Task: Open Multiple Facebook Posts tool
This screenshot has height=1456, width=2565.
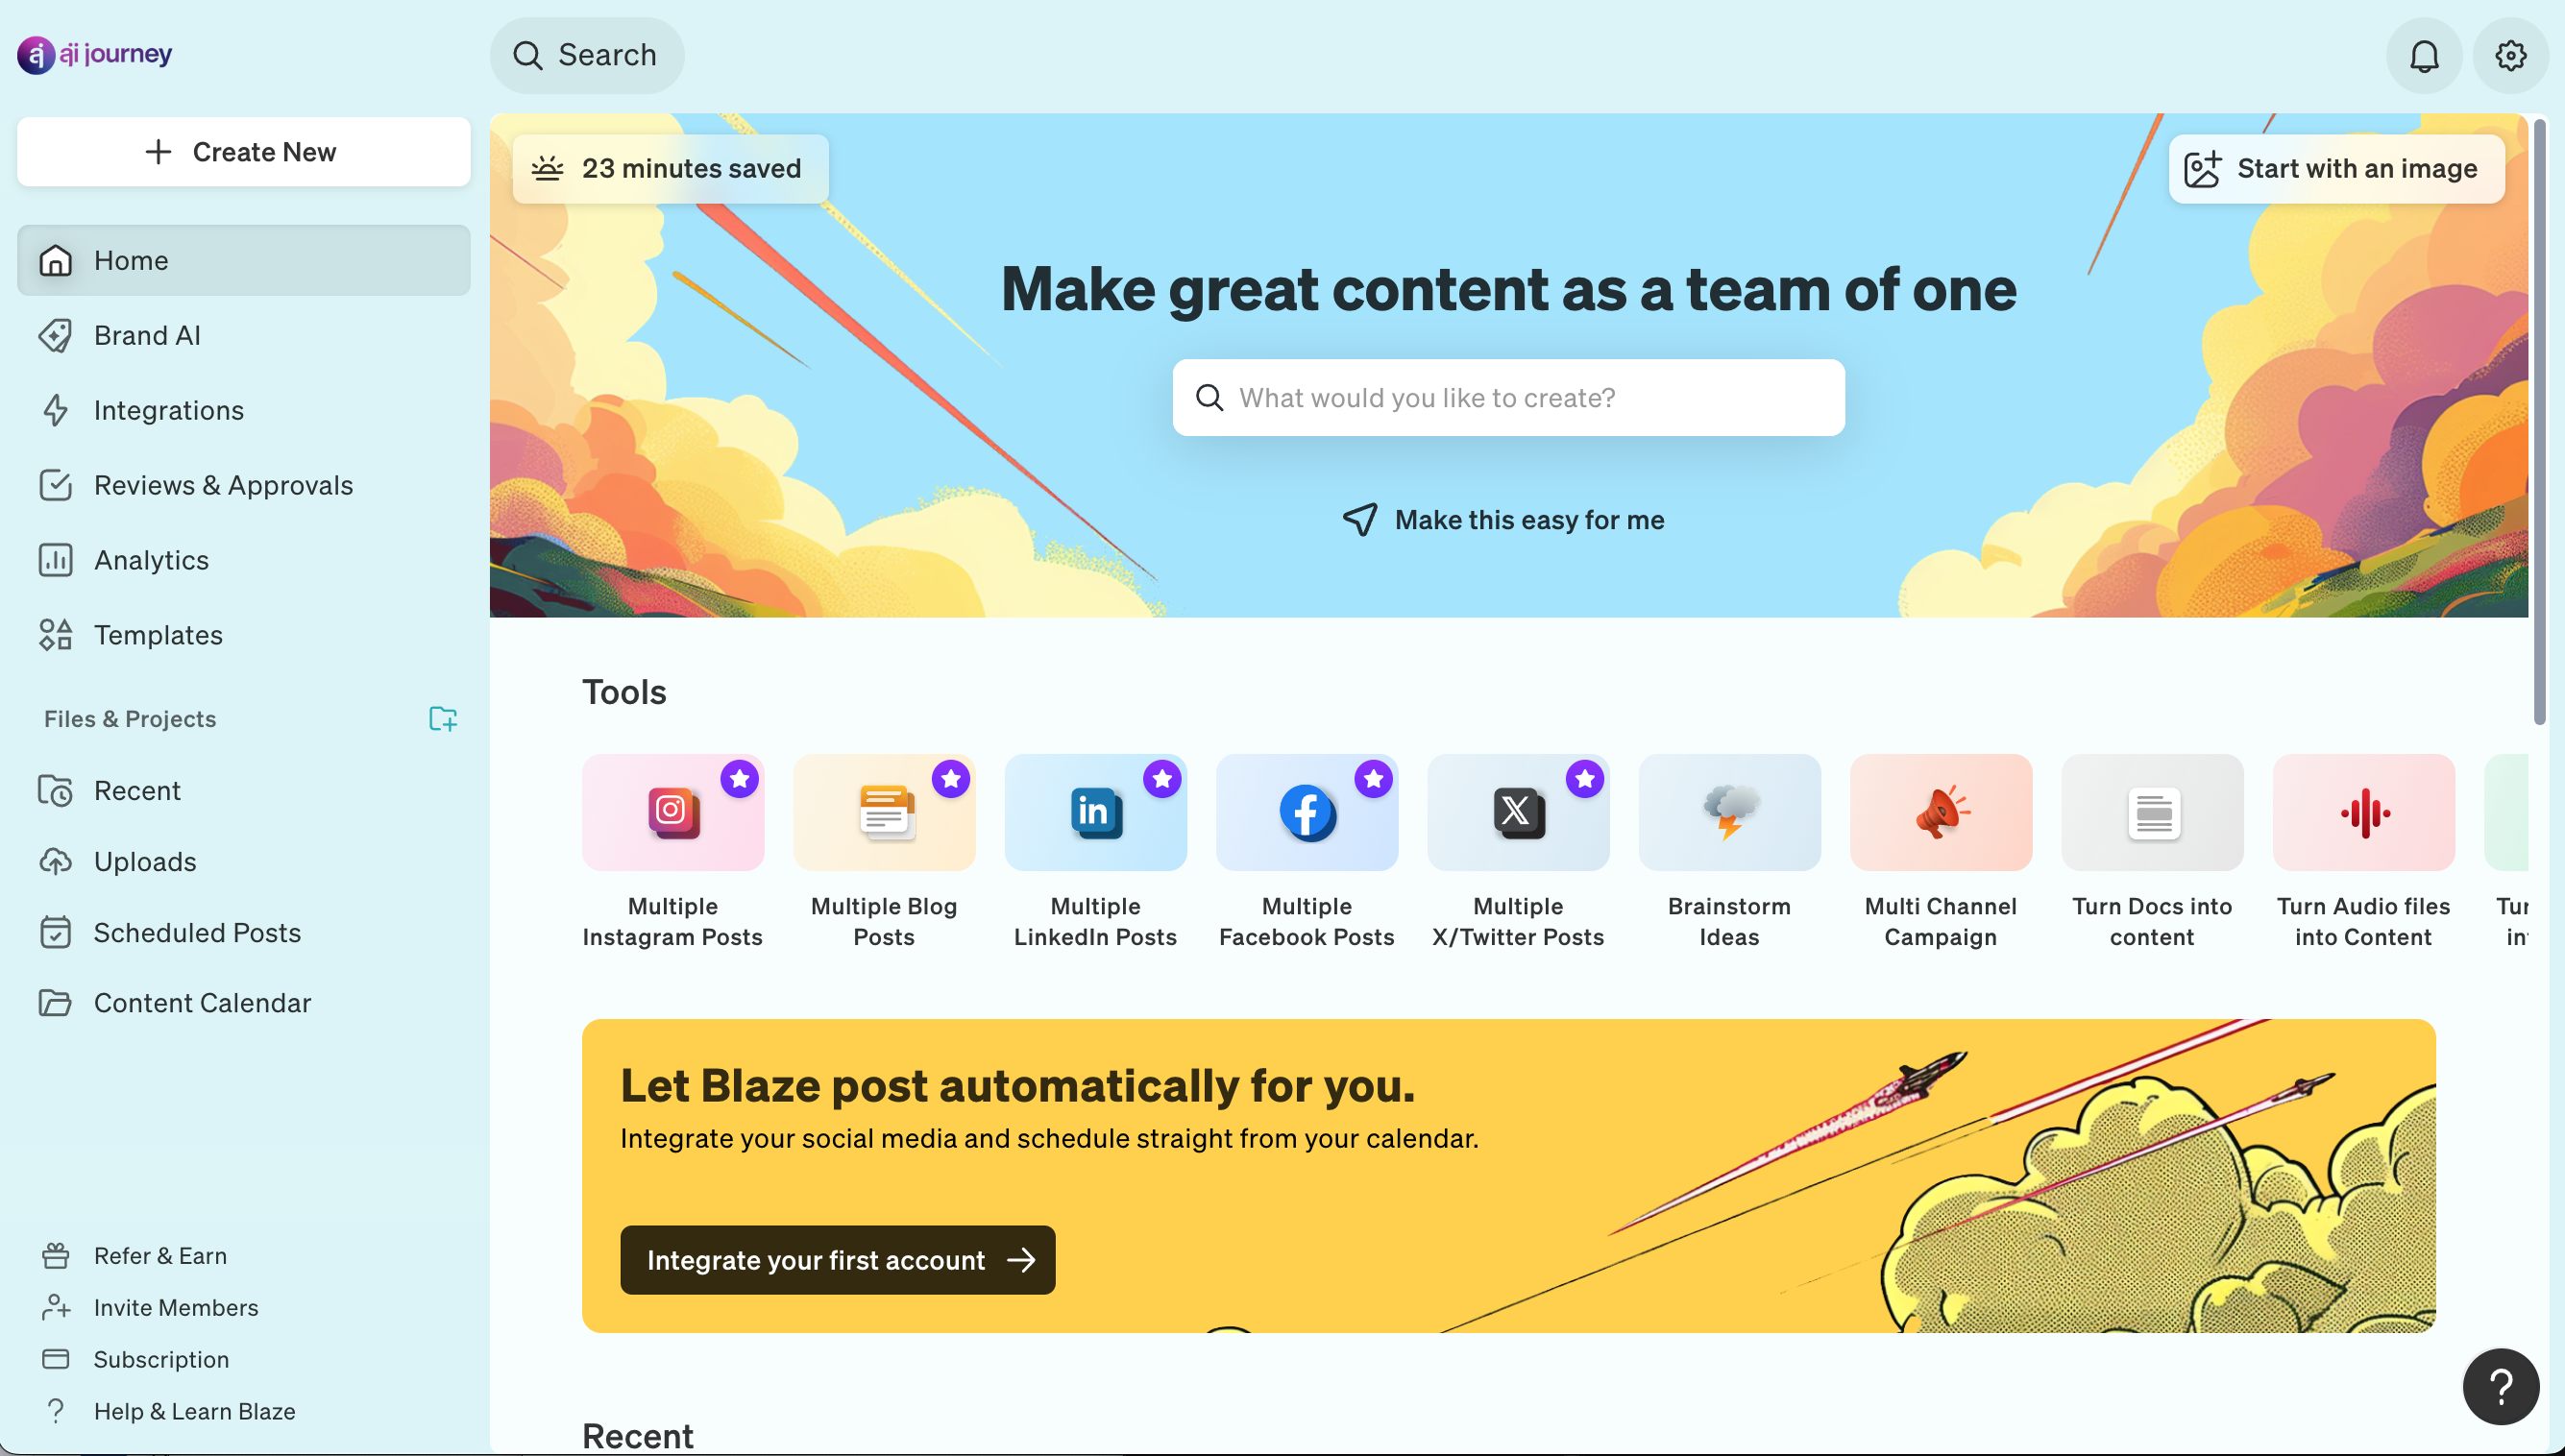Action: (1306, 852)
